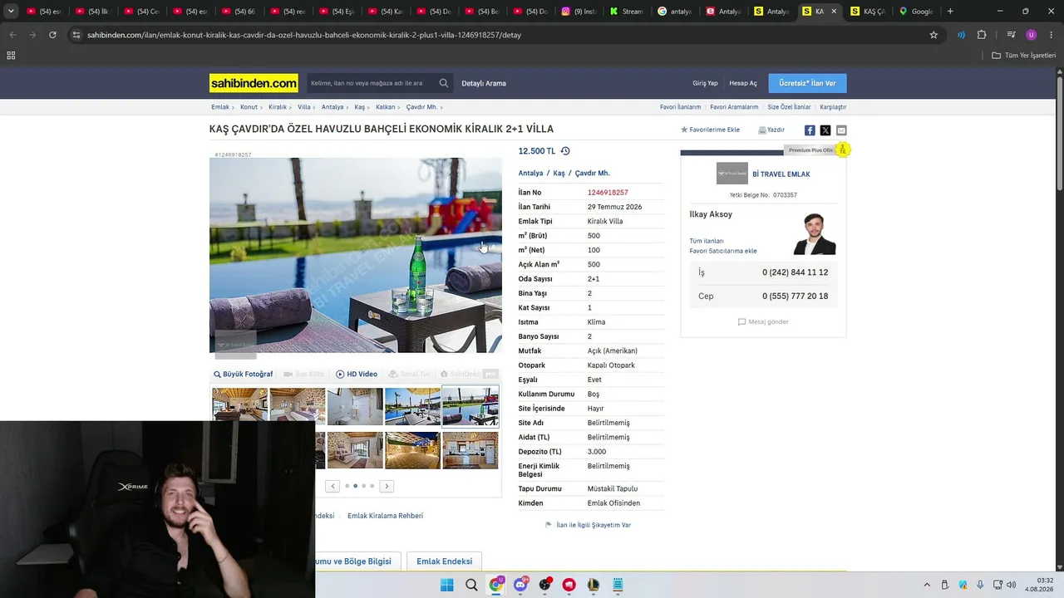This screenshot has width=1064, height=598.
Task: Show hidden system tray icons
Action: 927,585
